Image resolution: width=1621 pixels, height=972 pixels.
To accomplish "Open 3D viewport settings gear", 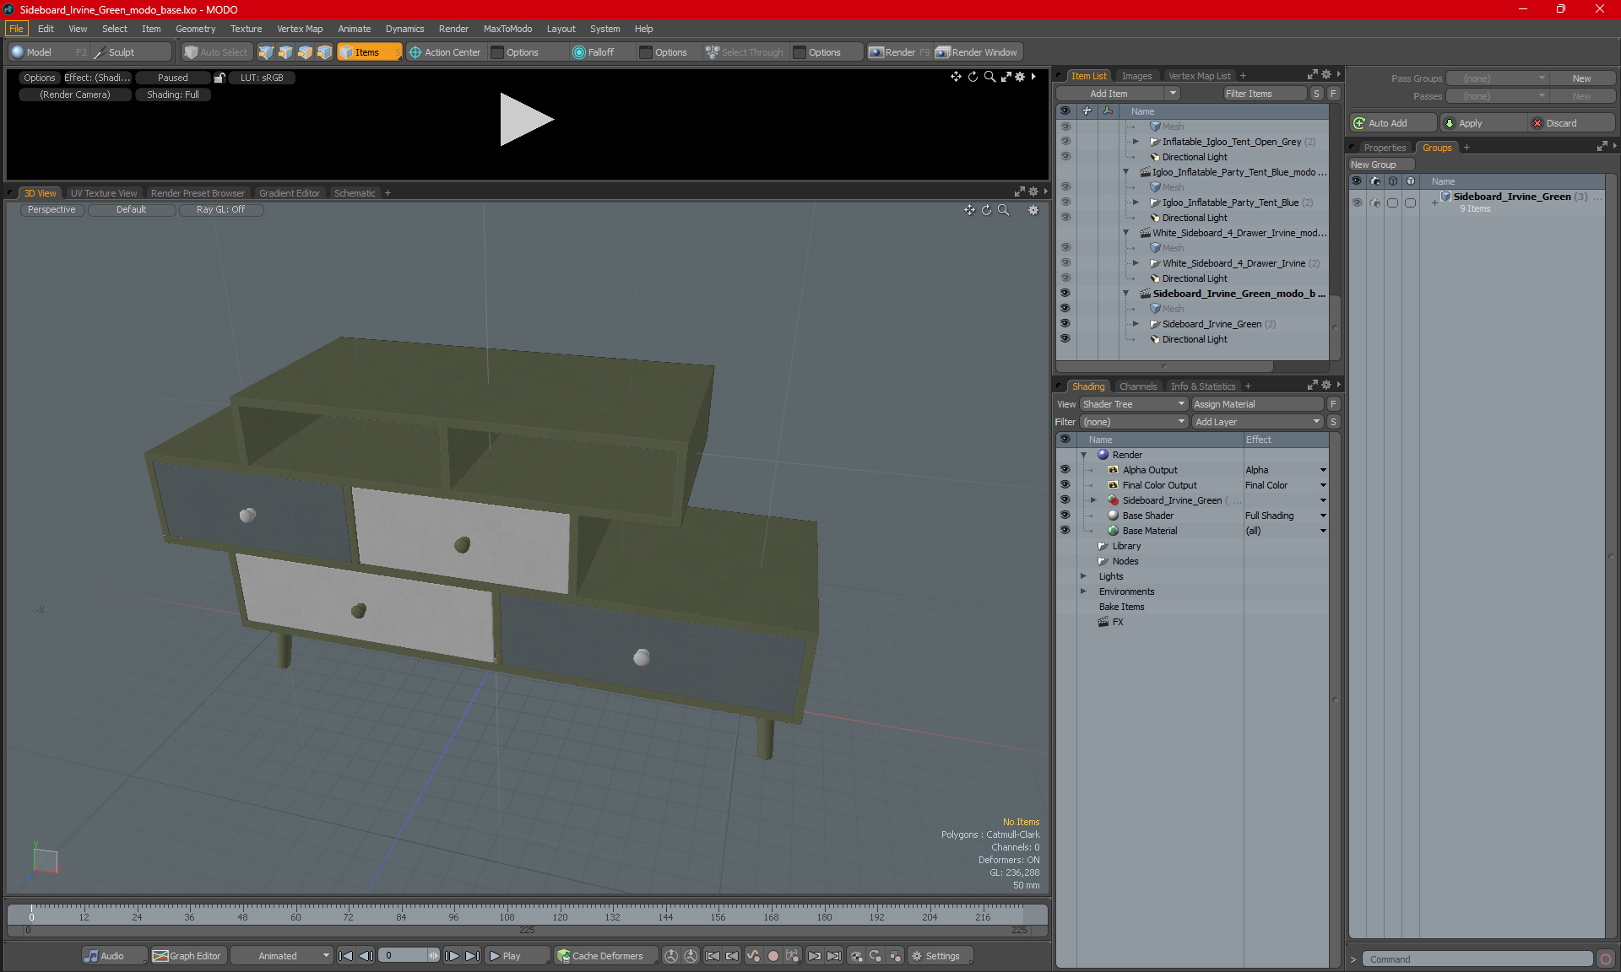I will pos(1033,210).
